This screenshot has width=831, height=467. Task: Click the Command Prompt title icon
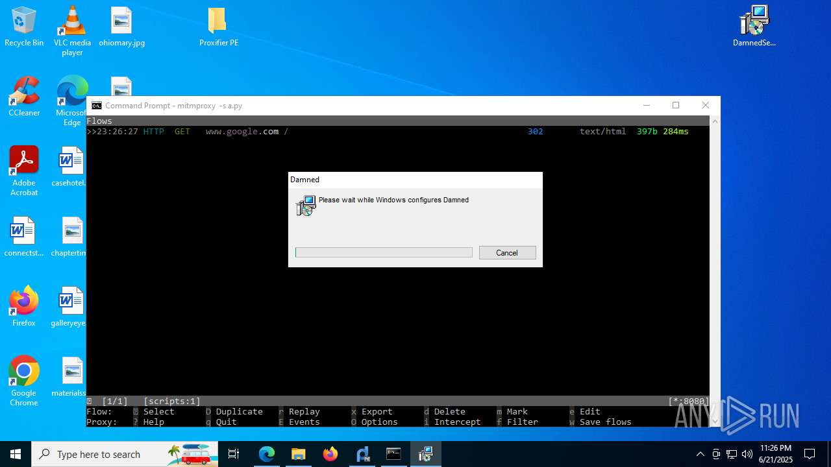click(x=97, y=106)
